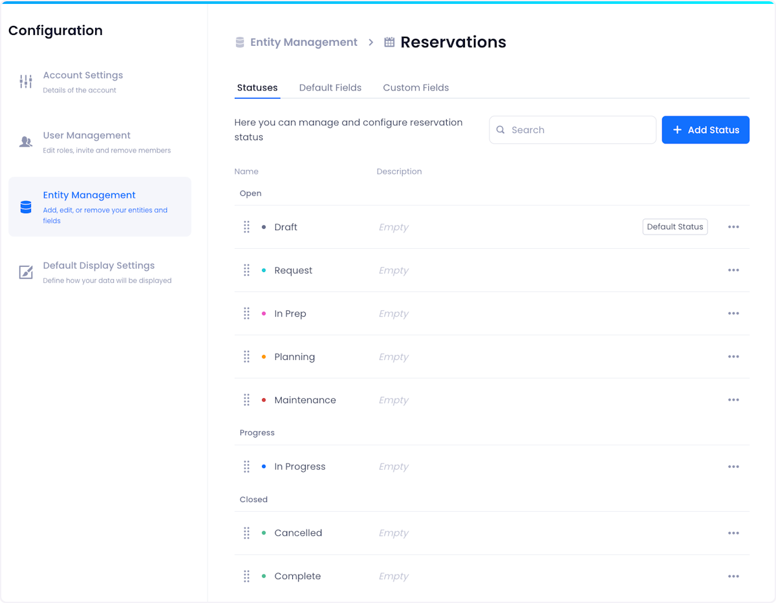Focus the Search input field

point(573,130)
